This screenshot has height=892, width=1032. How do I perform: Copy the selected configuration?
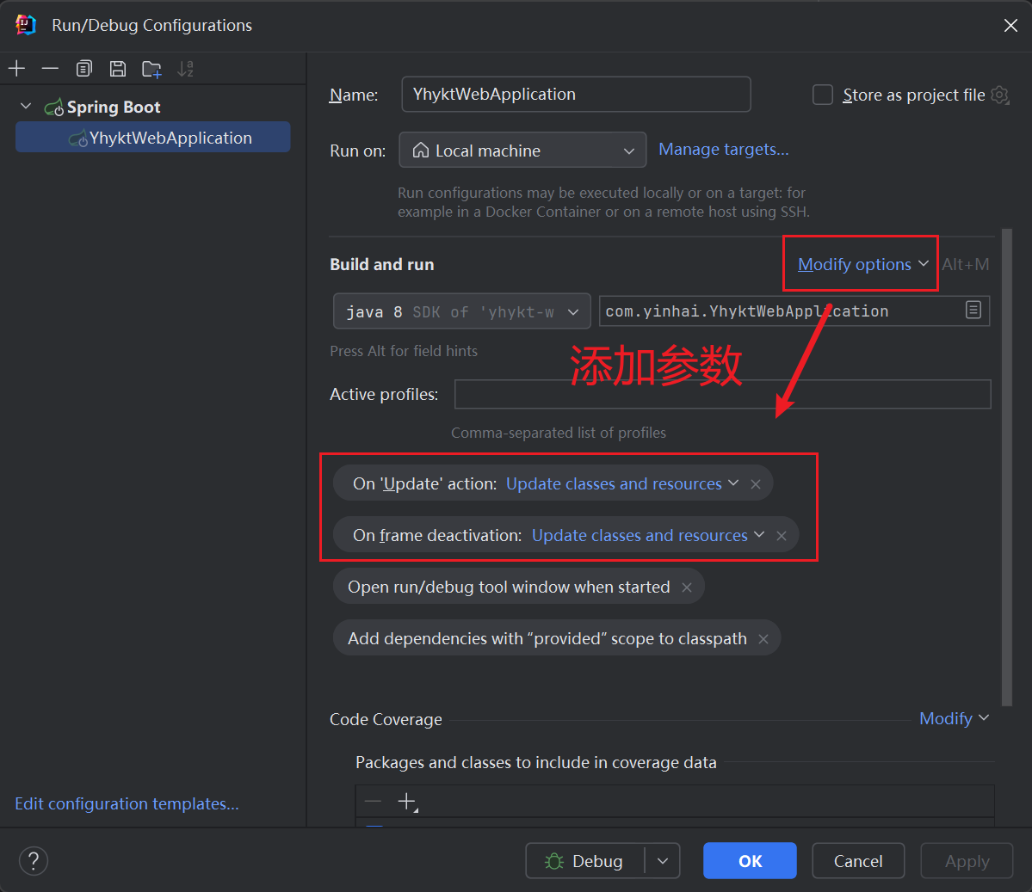point(83,69)
